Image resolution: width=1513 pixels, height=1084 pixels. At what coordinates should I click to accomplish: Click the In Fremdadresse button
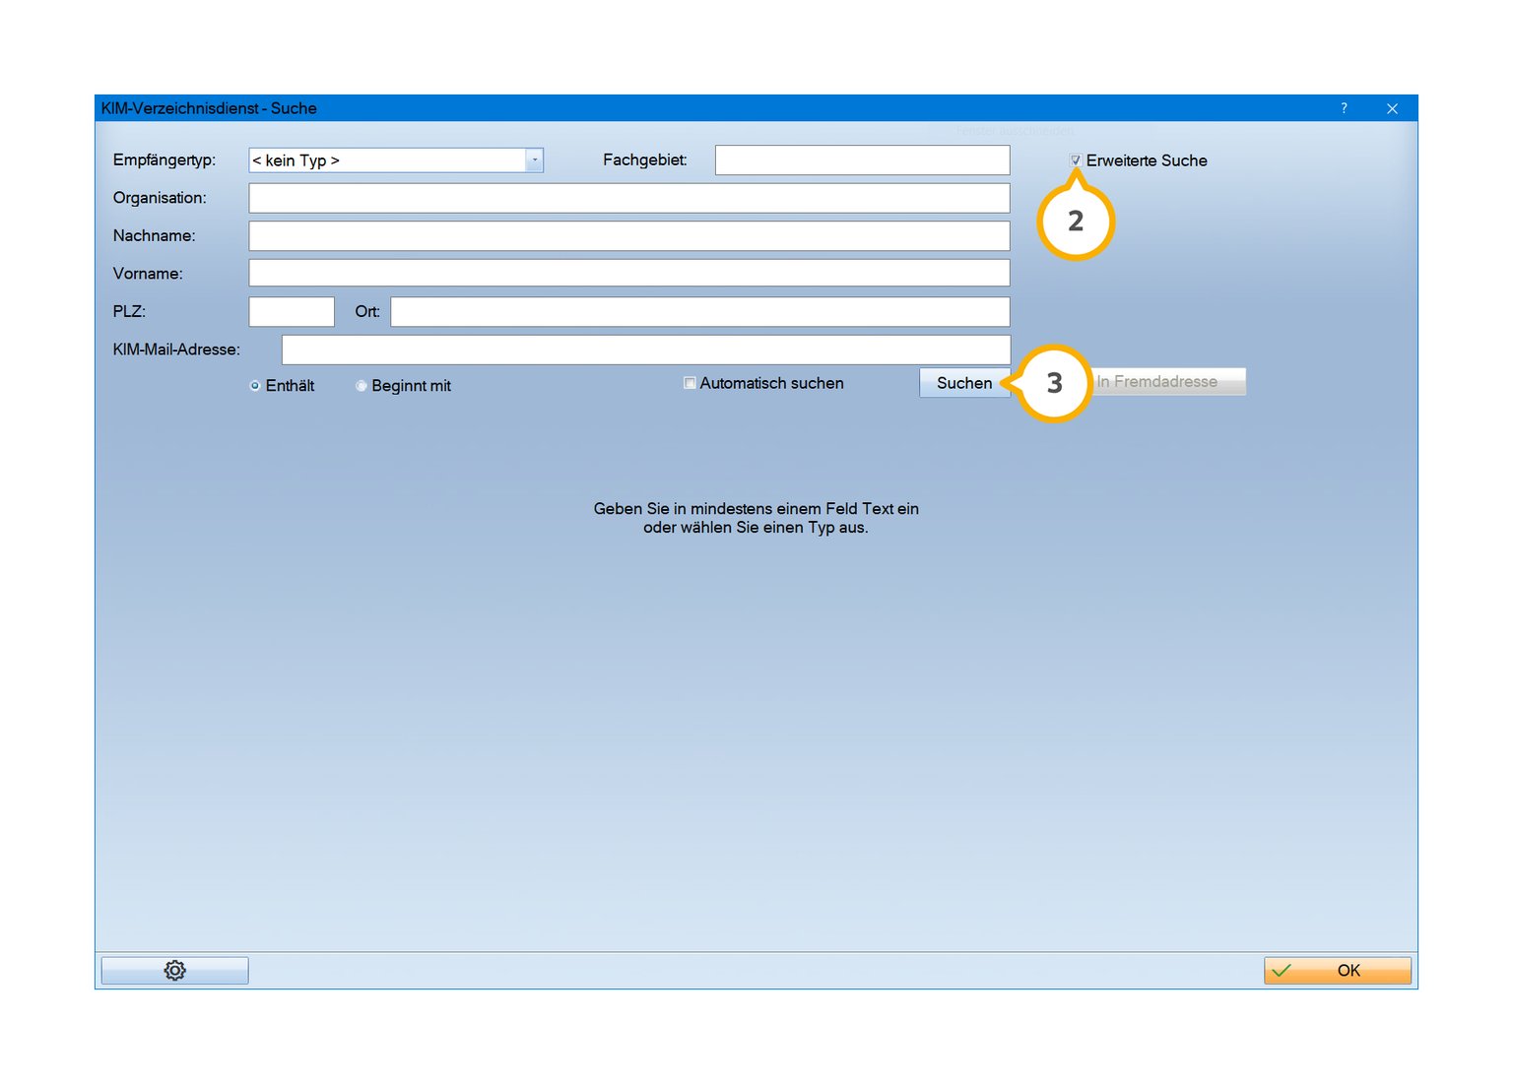click(x=1168, y=382)
